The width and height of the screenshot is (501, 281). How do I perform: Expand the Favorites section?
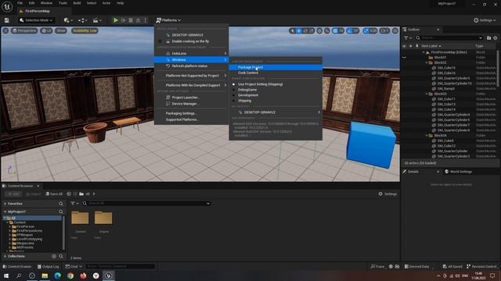[5, 204]
